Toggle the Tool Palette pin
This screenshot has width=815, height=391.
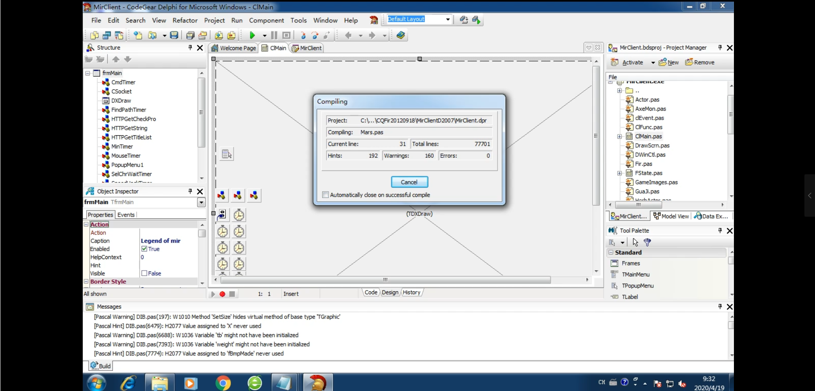coord(720,230)
